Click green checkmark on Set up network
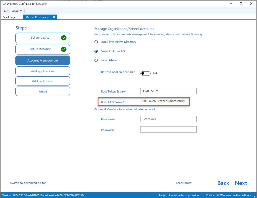This screenshot has width=257, height=198. (64, 49)
